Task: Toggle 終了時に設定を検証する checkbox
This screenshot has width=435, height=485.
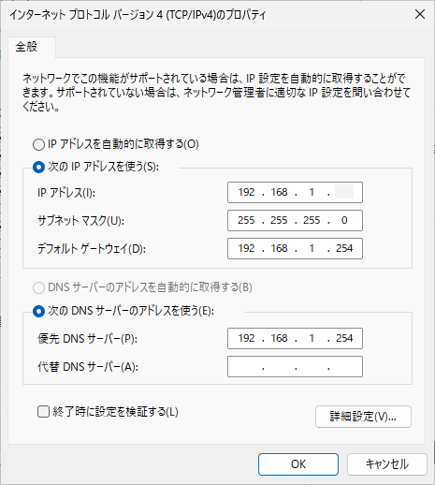Action: click(x=43, y=412)
